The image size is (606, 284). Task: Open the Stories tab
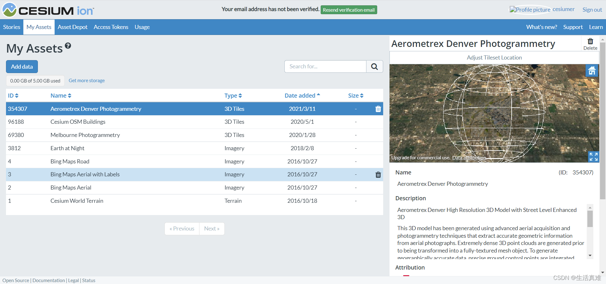pos(12,27)
